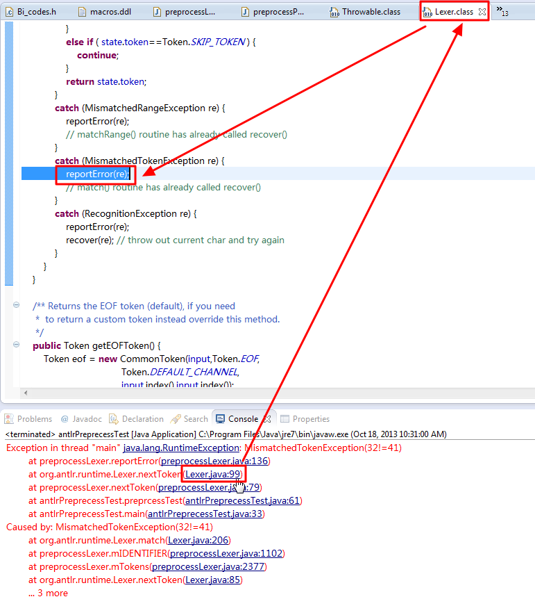Switch to the Throwable.class tab
The width and height of the screenshot is (535, 606).
click(x=366, y=12)
